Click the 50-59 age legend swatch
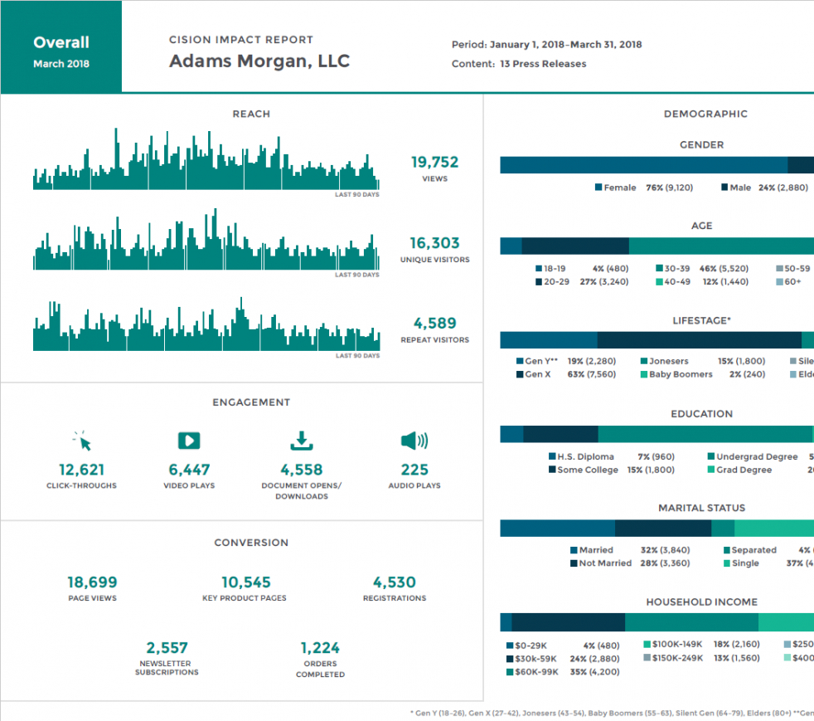This screenshot has height=721, width=814. point(779,268)
